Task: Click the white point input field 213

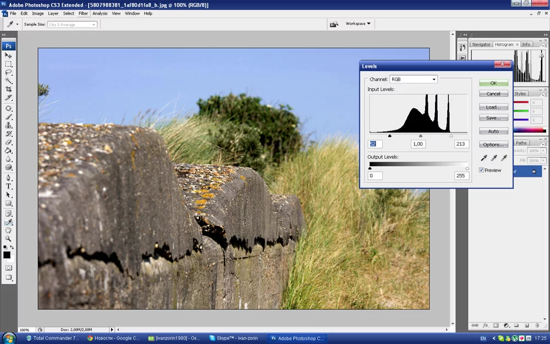Action: pyautogui.click(x=461, y=144)
